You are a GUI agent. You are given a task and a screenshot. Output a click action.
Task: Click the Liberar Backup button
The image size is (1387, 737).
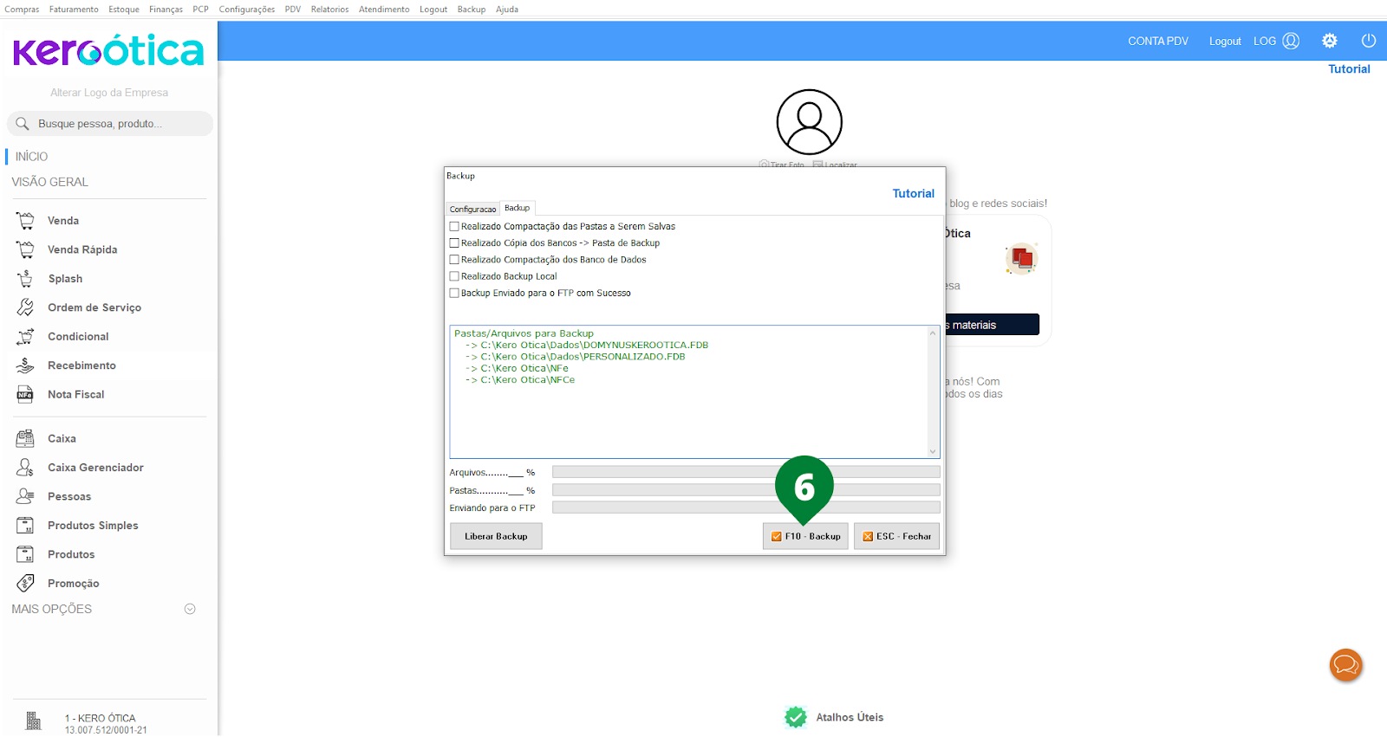pyautogui.click(x=496, y=537)
